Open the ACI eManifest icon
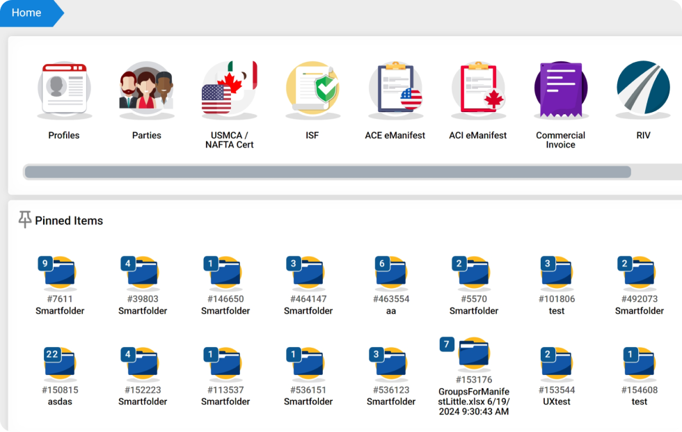Screen dimensions: 682x432 click(478, 90)
